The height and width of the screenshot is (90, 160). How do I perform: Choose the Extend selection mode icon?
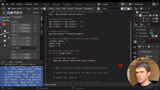coord(11,13)
